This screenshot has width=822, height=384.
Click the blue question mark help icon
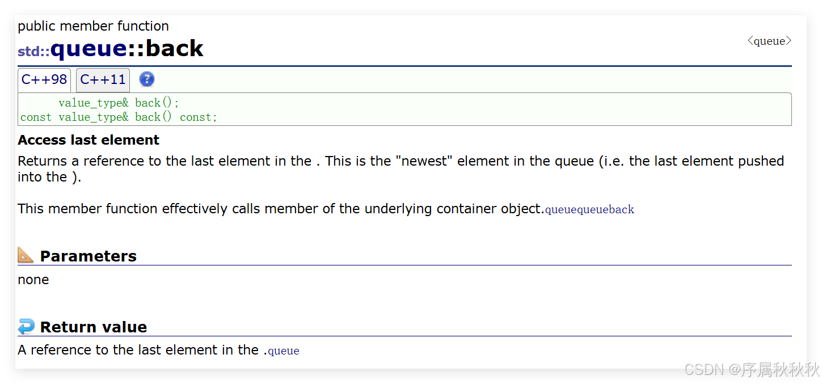coord(147,79)
